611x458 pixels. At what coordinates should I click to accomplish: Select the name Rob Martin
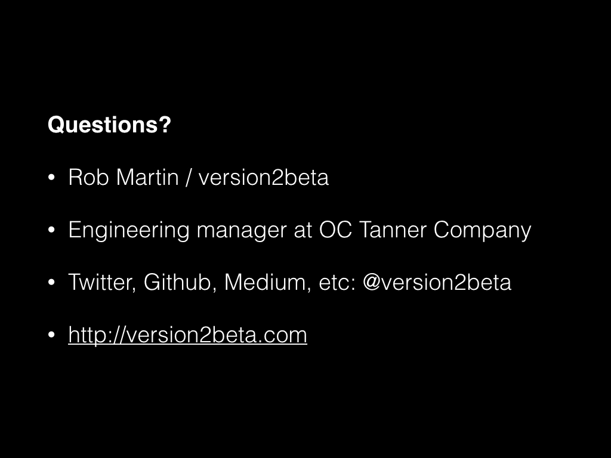coord(124,177)
